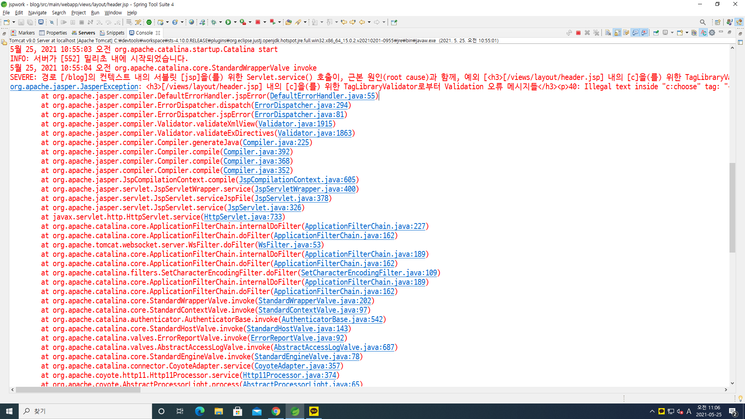Open the Project menu

pyautogui.click(x=78, y=12)
